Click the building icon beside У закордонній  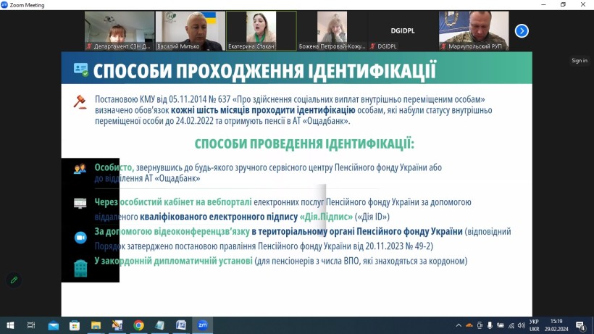(80, 268)
